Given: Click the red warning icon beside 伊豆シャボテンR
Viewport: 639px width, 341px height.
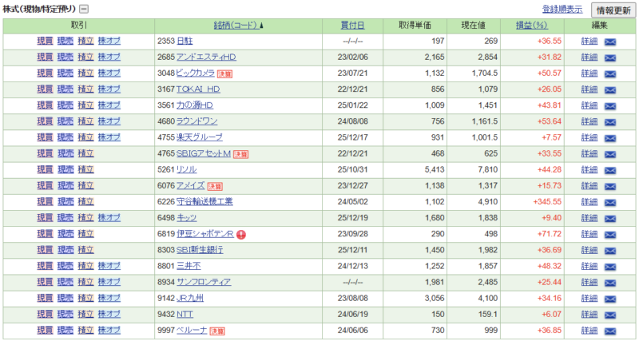Looking at the screenshot, I should point(241,234).
